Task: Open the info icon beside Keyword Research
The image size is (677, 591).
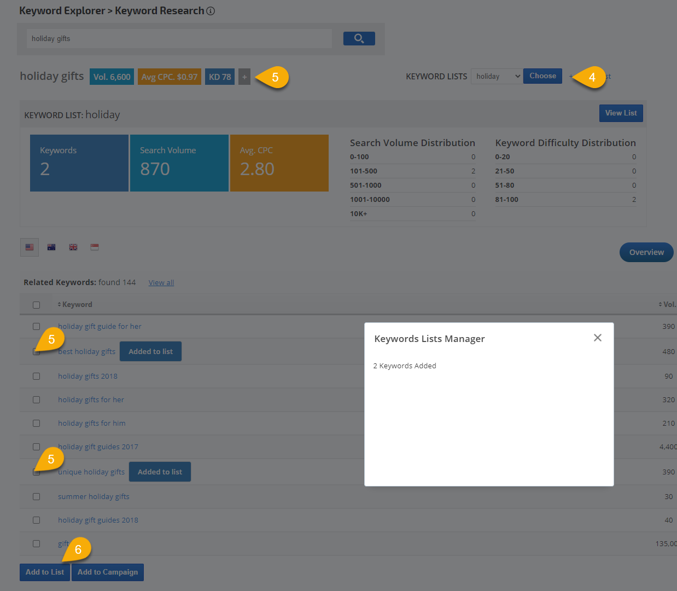Action: click(x=211, y=11)
